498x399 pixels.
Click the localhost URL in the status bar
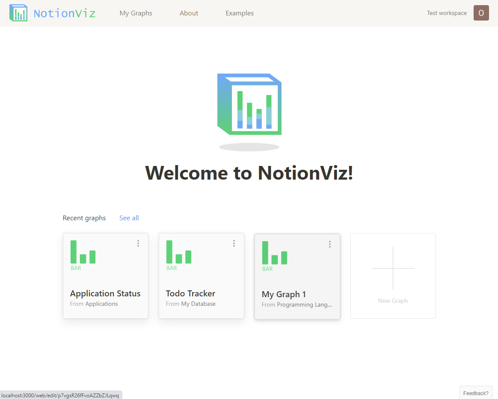[60, 395]
